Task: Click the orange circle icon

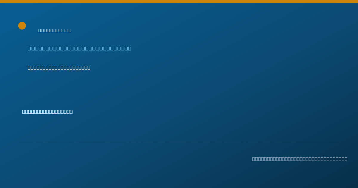Action: coord(22,26)
